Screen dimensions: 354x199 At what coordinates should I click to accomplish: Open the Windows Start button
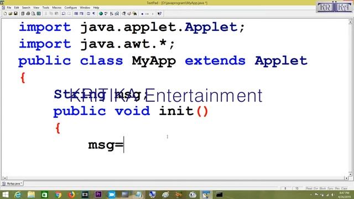(x=5, y=195)
